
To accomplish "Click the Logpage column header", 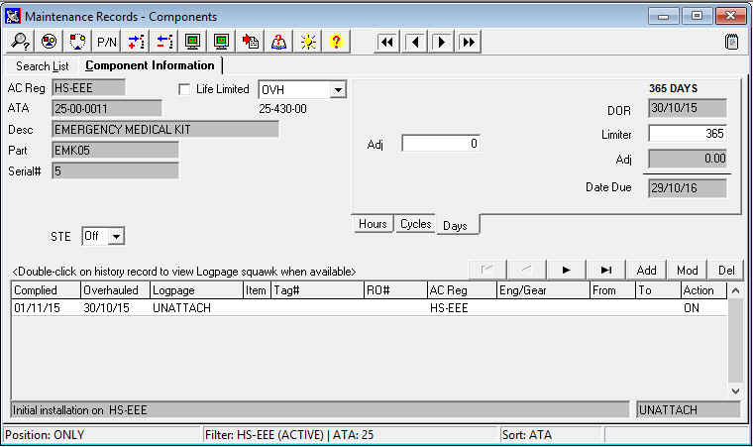I will [197, 290].
